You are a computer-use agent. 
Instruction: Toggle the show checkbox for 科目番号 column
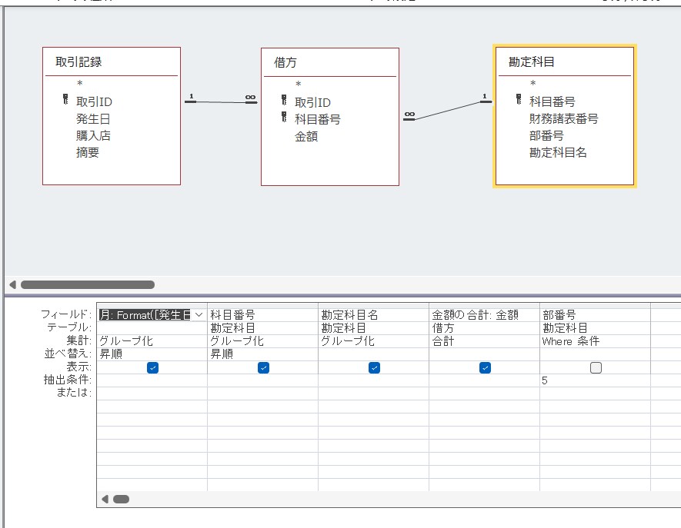click(263, 367)
